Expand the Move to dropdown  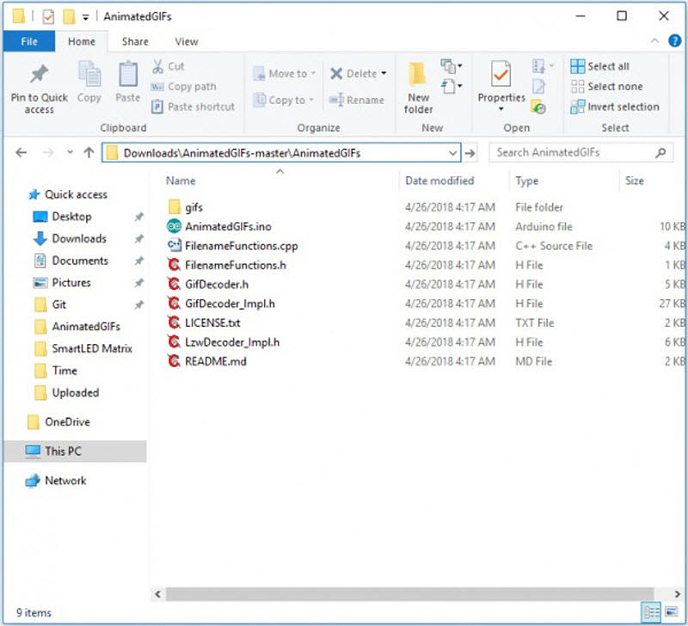[314, 74]
